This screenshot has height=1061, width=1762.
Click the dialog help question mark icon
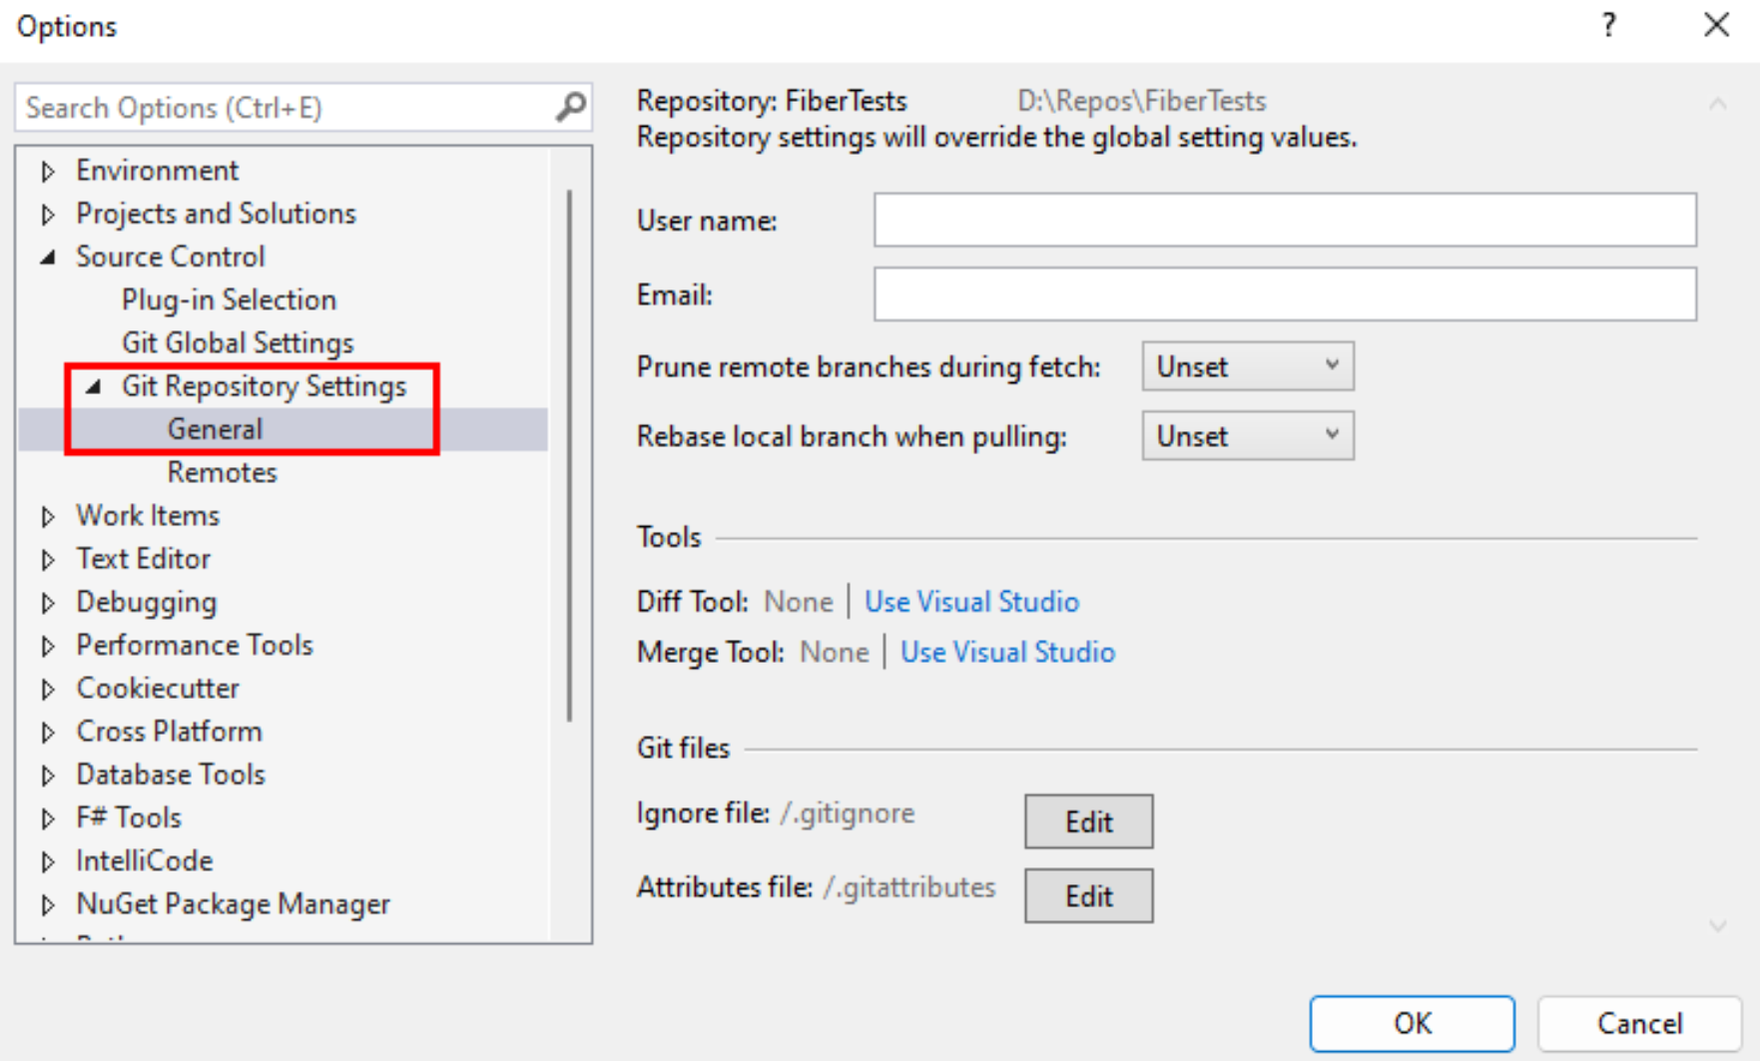1608,26
